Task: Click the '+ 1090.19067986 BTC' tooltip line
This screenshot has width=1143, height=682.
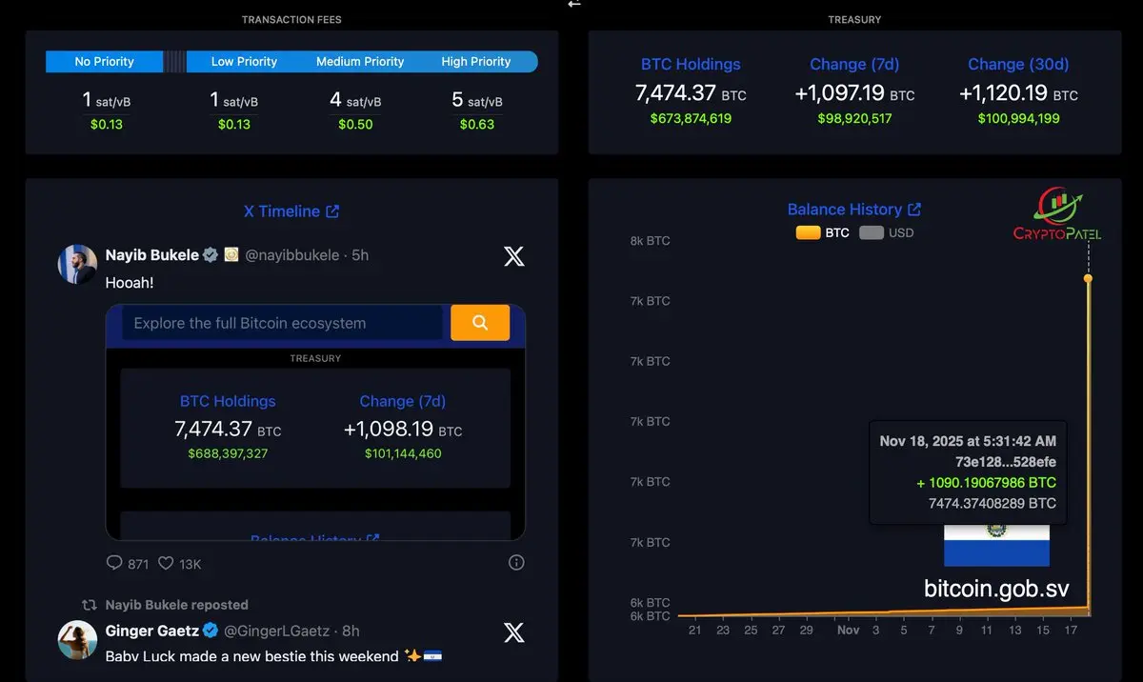Action: point(986,483)
